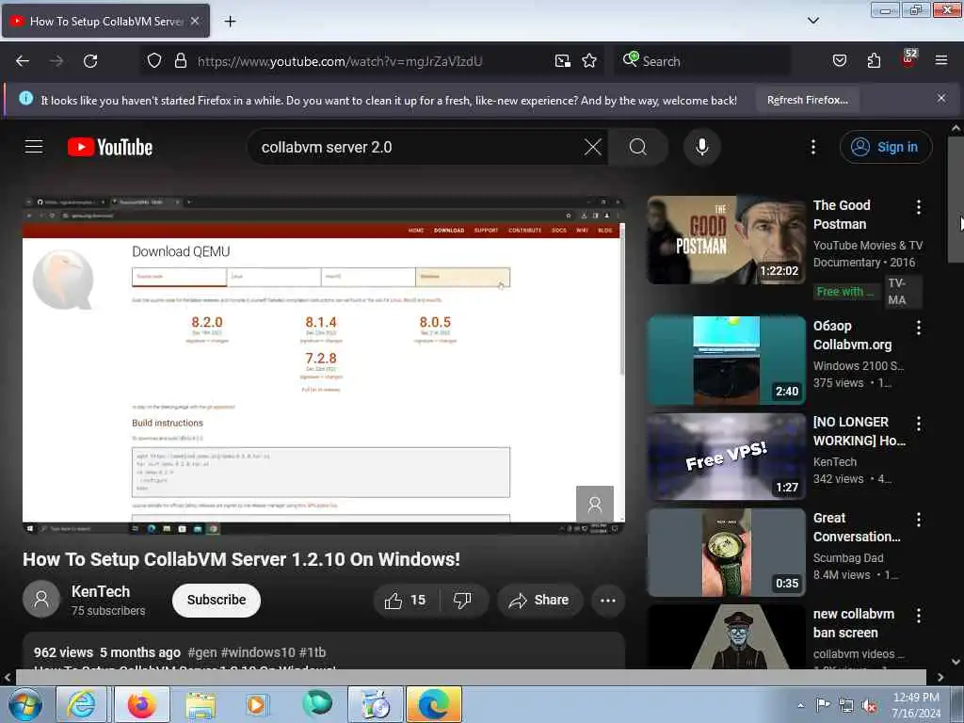The width and height of the screenshot is (964, 723).
Task: Click the horizontal scrollbar right arrow
Action: coord(940,677)
